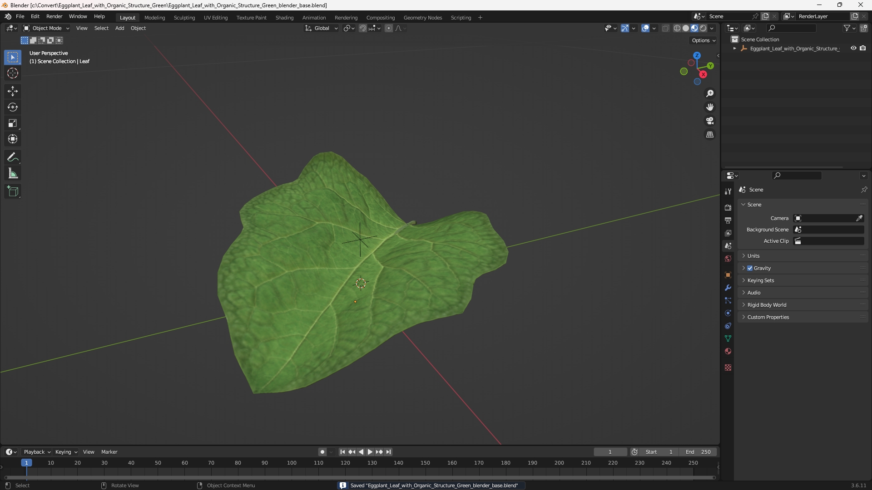Open the Material properties tab icon

pyautogui.click(x=728, y=351)
